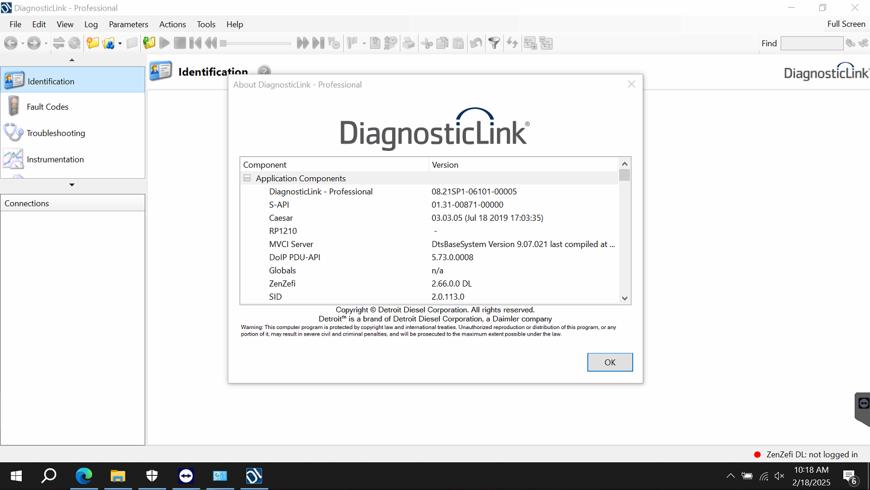Open the Parameters menu
Viewport: 870px width, 490px height.
(128, 24)
